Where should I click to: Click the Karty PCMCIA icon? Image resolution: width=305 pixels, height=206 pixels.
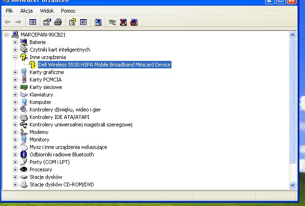[24, 80]
